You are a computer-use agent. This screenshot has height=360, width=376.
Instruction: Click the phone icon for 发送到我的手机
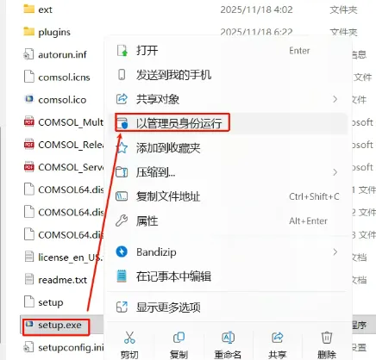coord(122,75)
